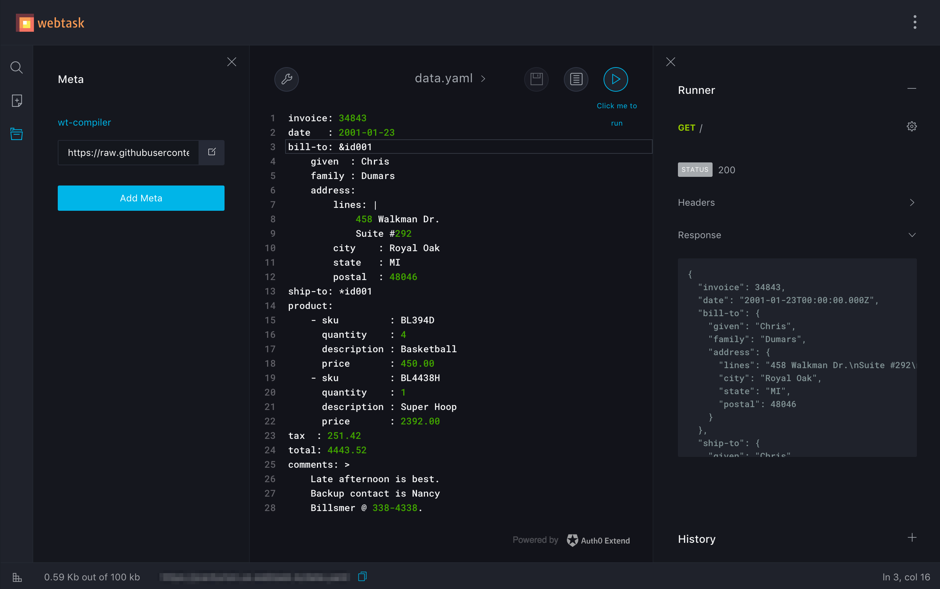Viewport: 940px width, 589px height.
Task: Open the file explorer sidebar panel
Action: [16, 134]
